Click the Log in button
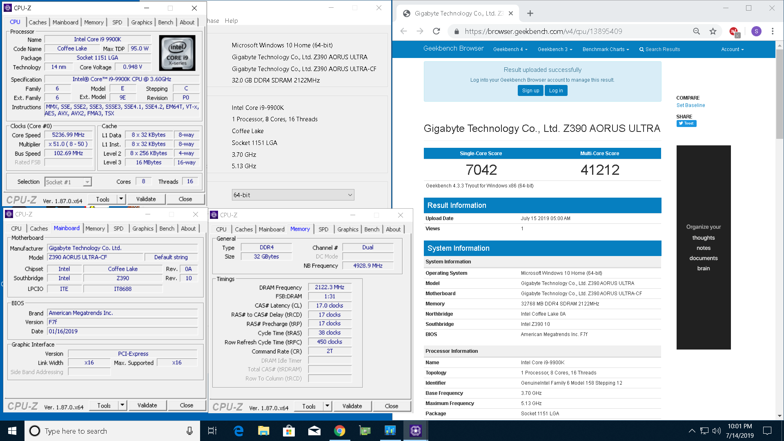 556,91
